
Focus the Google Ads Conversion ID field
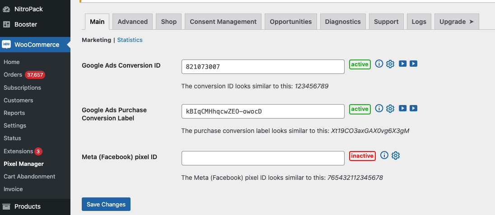263,67
